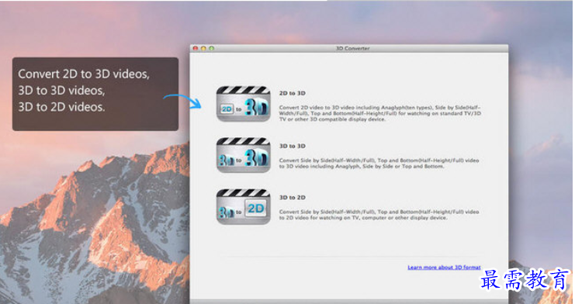575x304 pixels.
Task: Click the description mentioning "watching on TV, computer"
Action: (379, 215)
